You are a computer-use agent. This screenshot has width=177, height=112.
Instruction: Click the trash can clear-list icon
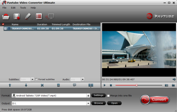pyautogui.click(x=58, y=85)
